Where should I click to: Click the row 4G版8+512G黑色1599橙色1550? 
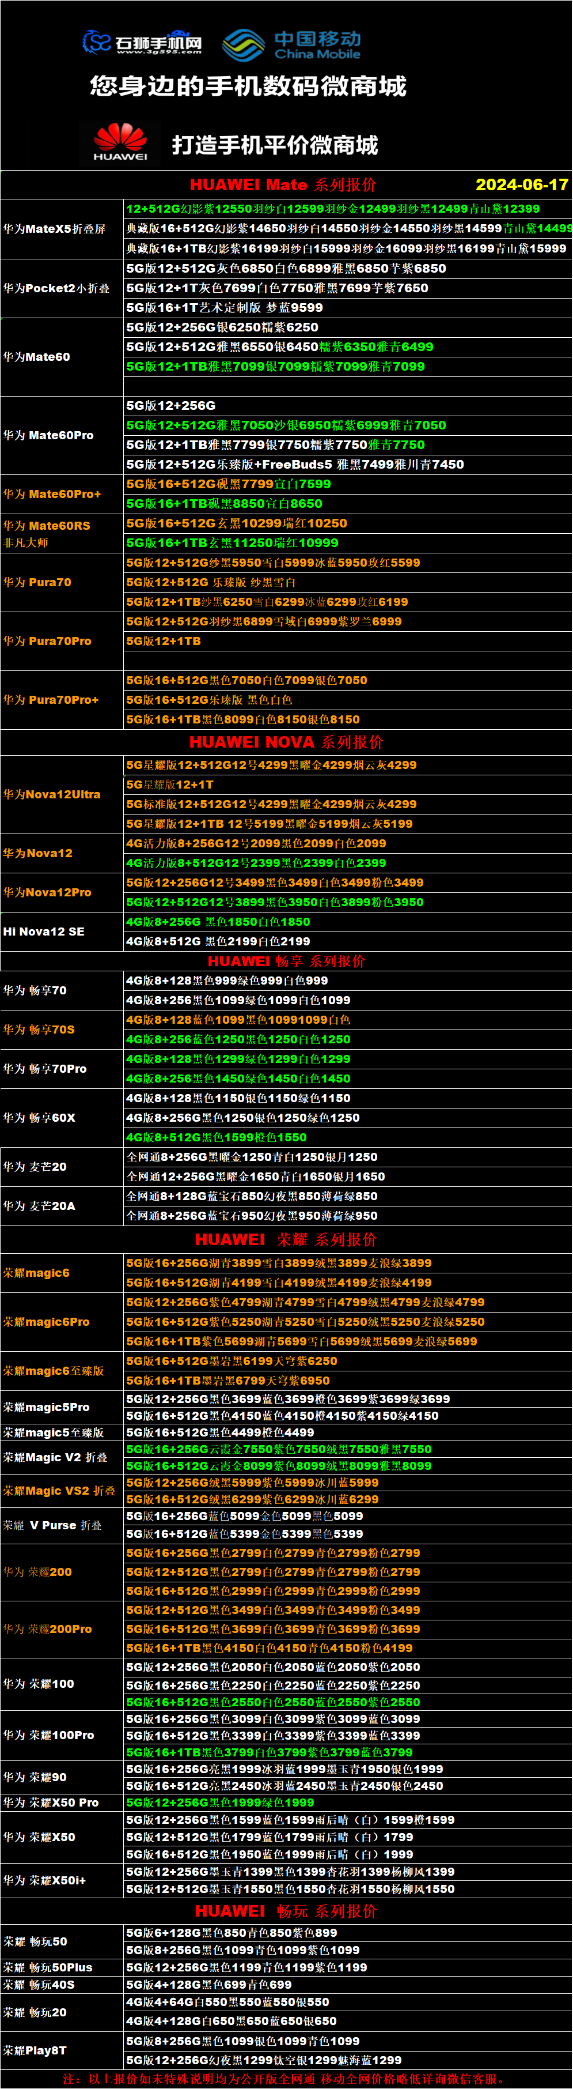tap(348, 1138)
